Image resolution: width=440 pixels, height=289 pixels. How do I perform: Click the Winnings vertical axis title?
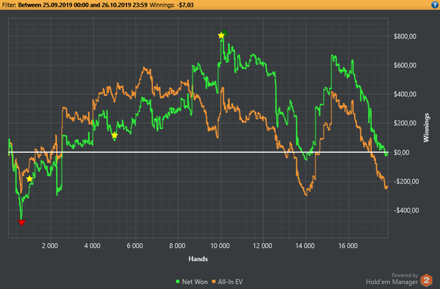[x=426, y=128]
